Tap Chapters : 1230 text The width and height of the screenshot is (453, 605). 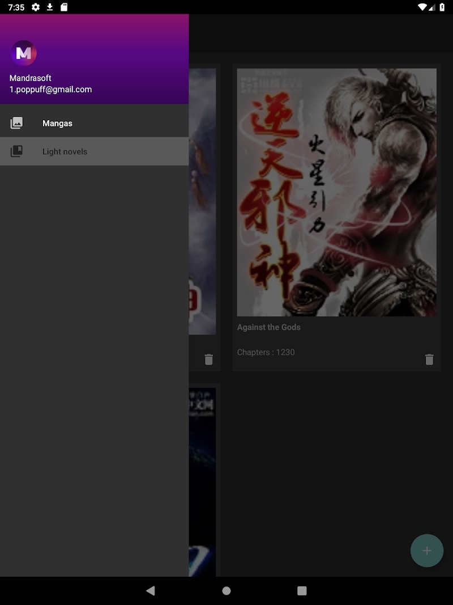(266, 352)
